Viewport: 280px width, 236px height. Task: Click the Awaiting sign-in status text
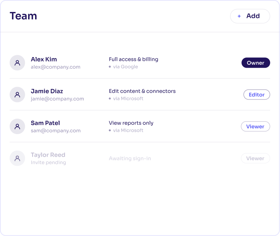[130, 158]
